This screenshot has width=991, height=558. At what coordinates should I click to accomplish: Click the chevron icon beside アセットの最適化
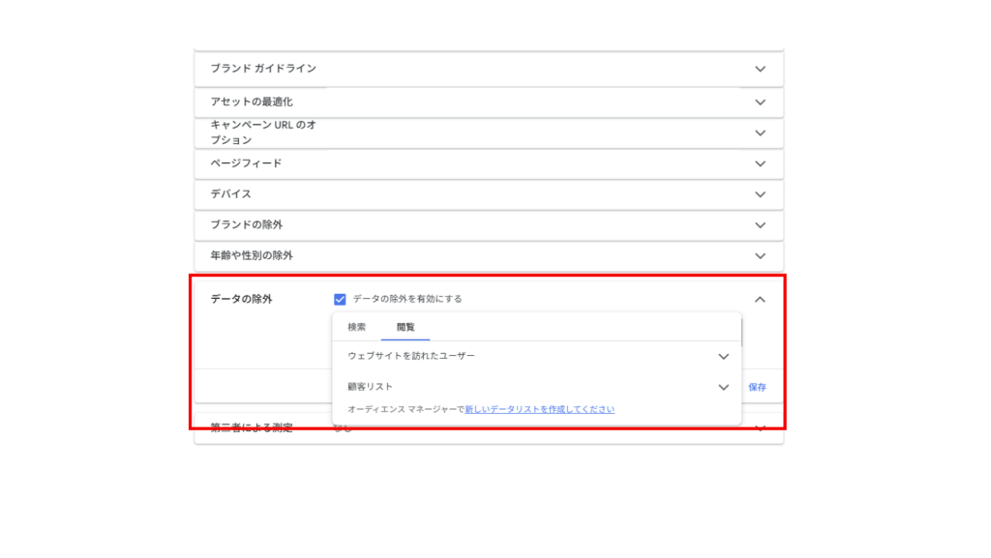click(x=760, y=102)
